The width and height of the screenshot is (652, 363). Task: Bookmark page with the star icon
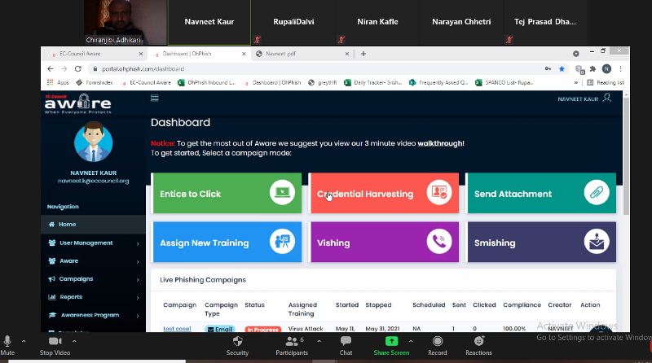pyautogui.click(x=562, y=69)
